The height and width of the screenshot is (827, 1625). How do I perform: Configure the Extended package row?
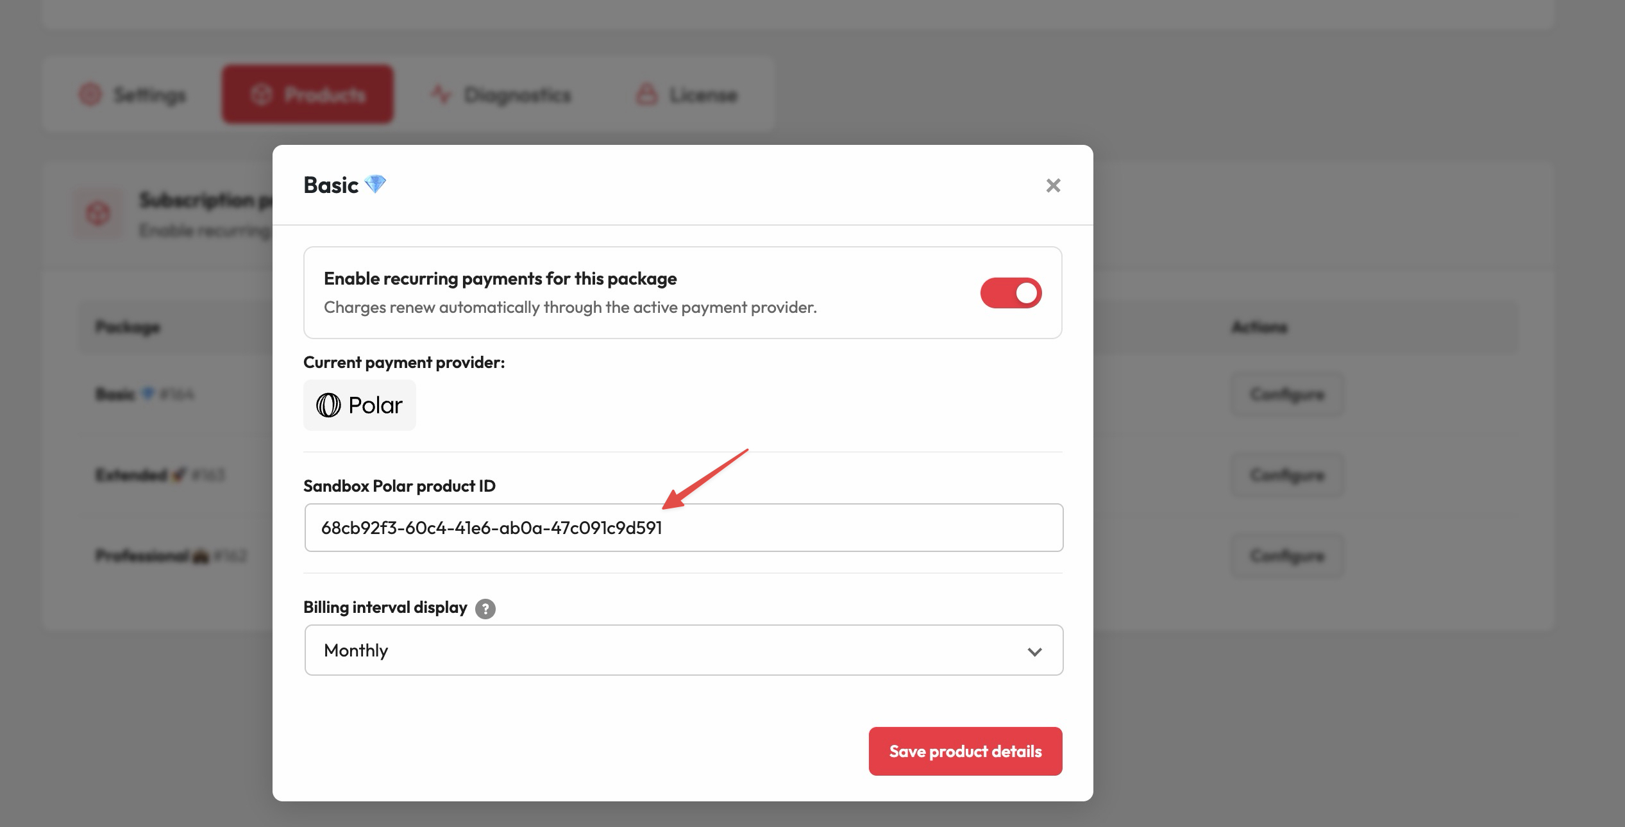pos(1287,474)
